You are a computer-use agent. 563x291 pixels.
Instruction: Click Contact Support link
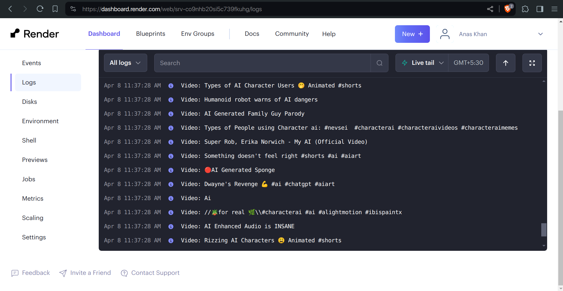click(150, 273)
